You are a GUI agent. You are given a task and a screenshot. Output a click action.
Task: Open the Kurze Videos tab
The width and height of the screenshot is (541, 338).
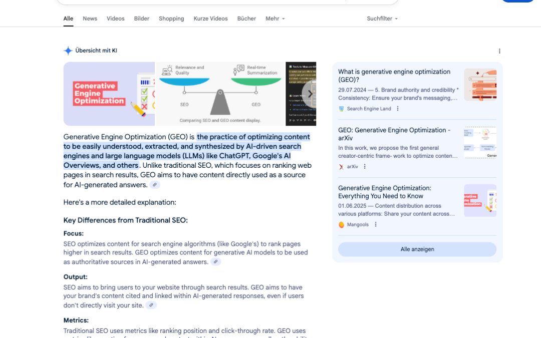tap(210, 19)
